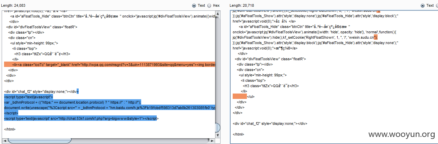Click the 'Length: 24,083' label
The image size is (438, 144).
point(14,5)
